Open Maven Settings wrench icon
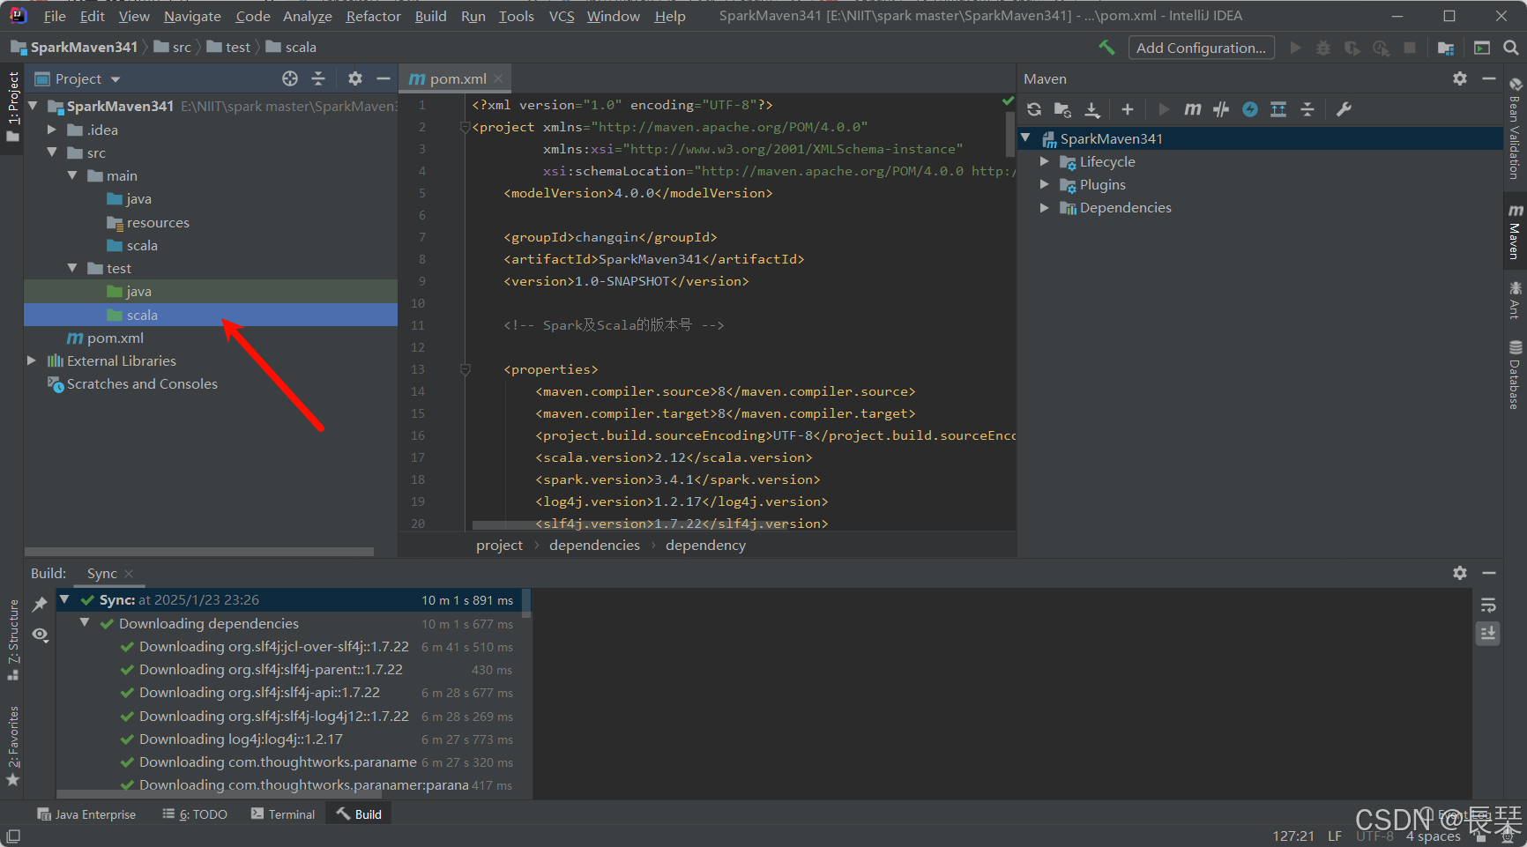 [1344, 109]
